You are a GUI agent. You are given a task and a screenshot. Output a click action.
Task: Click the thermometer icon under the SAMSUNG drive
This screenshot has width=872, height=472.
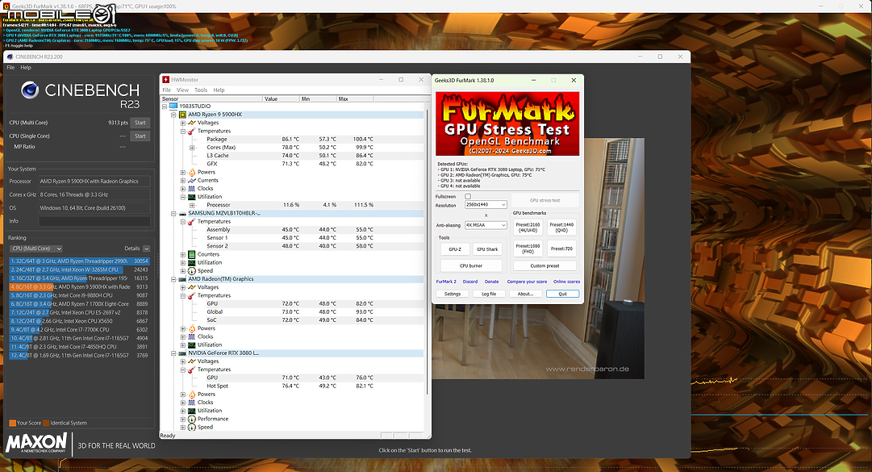[192, 222]
